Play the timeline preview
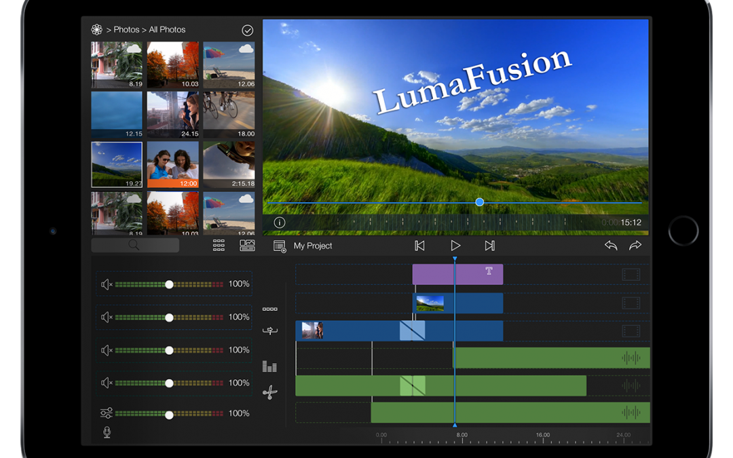This screenshot has height=458, width=733. (x=455, y=246)
